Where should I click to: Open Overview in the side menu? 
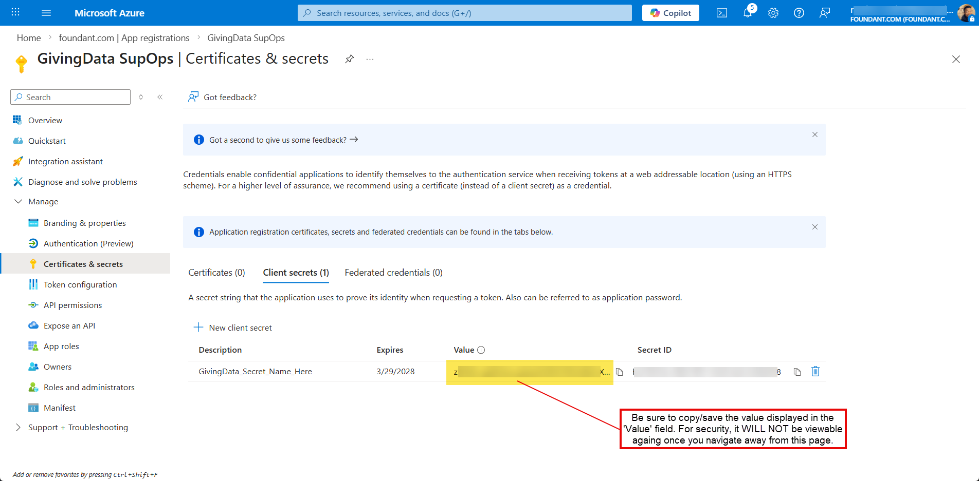click(x=45, y=120)
